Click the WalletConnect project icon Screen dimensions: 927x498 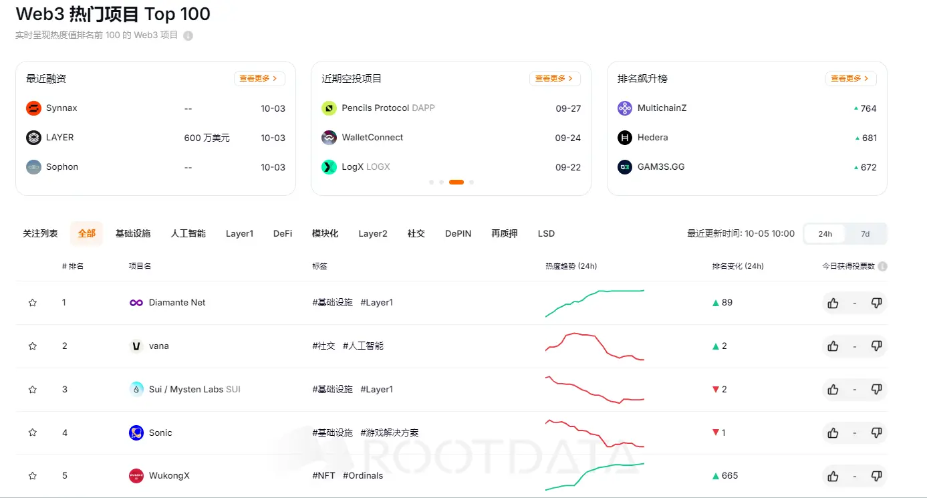(x=328, y=138)
